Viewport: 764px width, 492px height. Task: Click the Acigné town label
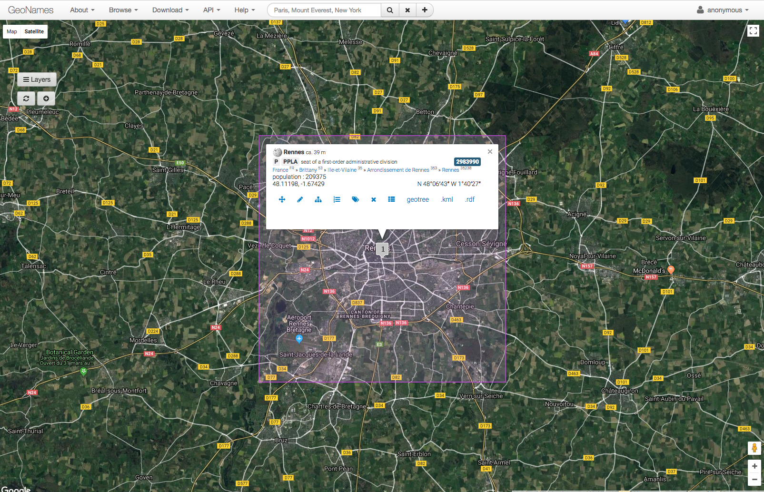[x=577, y=214]
